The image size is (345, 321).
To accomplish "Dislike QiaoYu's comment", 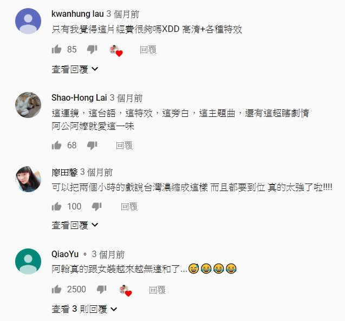I will (101, 290).
